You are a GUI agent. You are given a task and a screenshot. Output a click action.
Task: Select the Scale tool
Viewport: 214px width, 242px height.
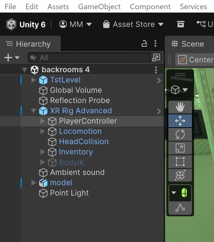[180, 148]
